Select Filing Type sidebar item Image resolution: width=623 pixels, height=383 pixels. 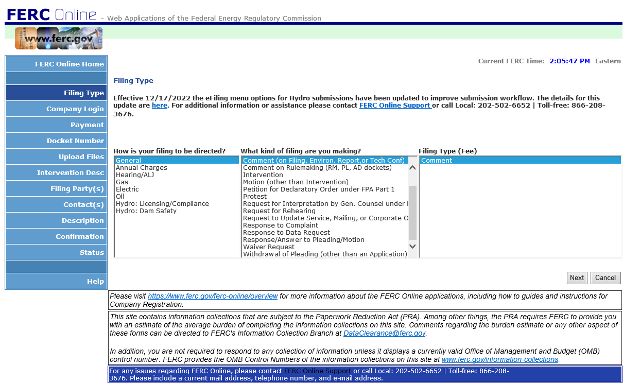tap(56, 93)
